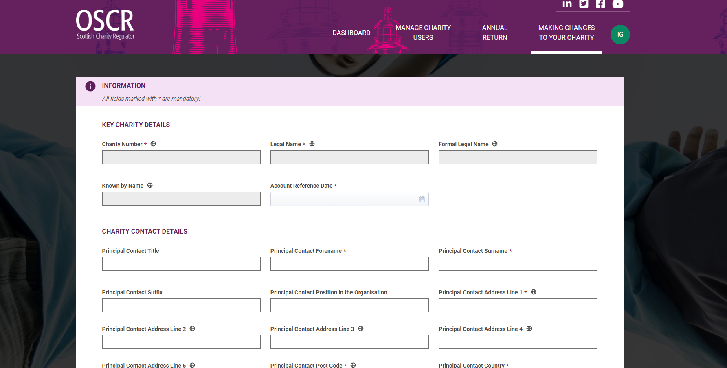727x368 pixels.
Task: Click the globe icon beside Formal Legal Name
Action: click(x=495, y=144)
